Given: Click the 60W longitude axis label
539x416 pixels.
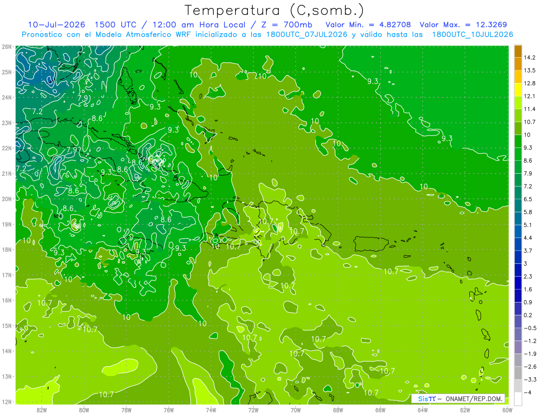Looking at the screenshot, I should (x=508, y=410).
